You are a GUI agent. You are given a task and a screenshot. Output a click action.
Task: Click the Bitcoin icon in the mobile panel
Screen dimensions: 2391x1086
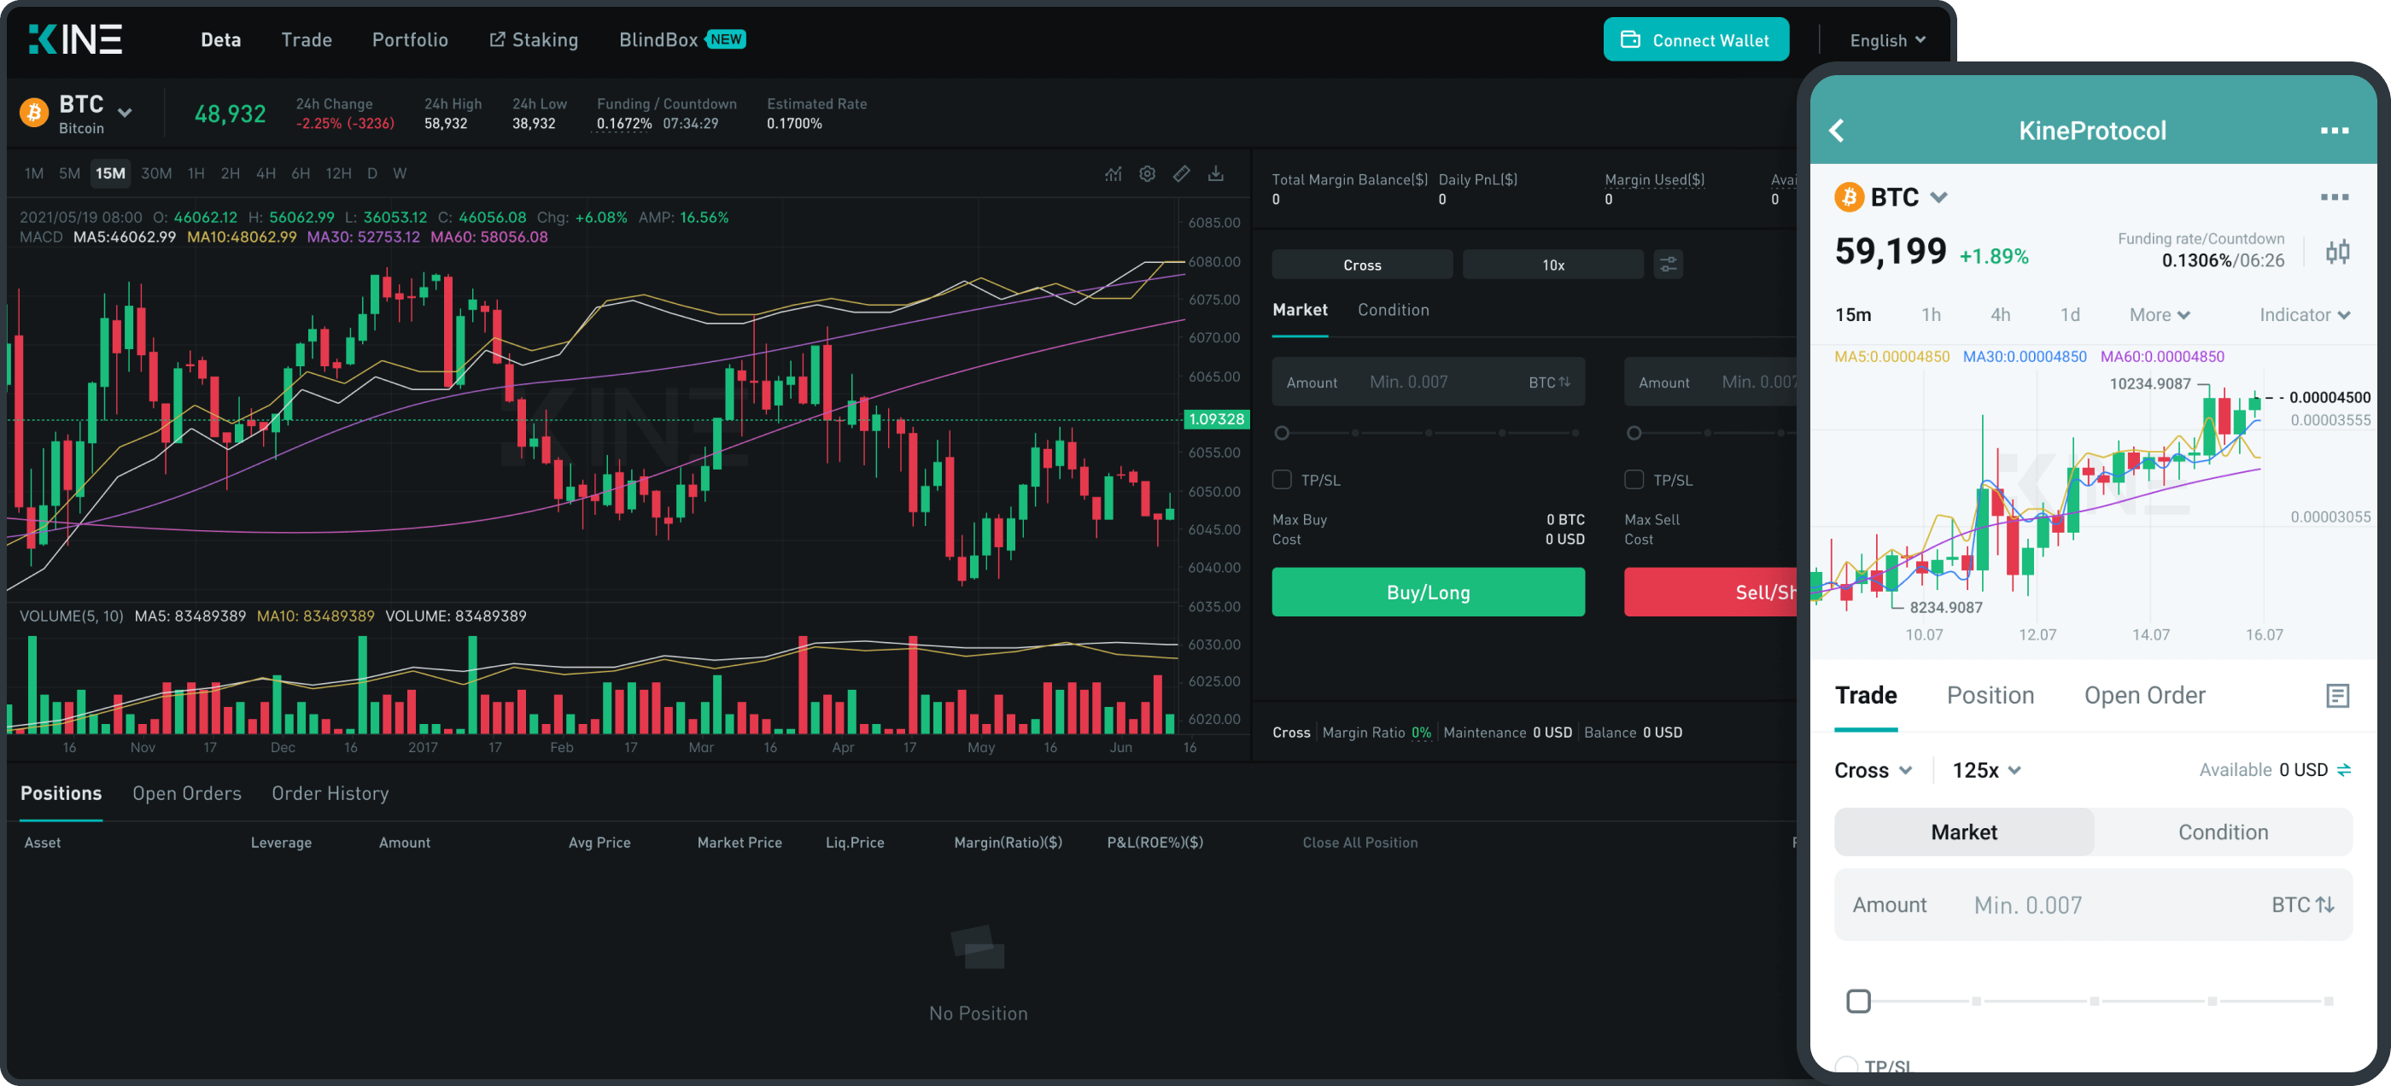(1849, 196)
